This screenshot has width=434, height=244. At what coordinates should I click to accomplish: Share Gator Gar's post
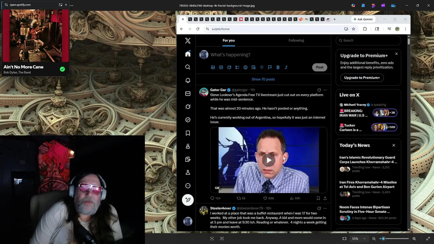[325, 198]
